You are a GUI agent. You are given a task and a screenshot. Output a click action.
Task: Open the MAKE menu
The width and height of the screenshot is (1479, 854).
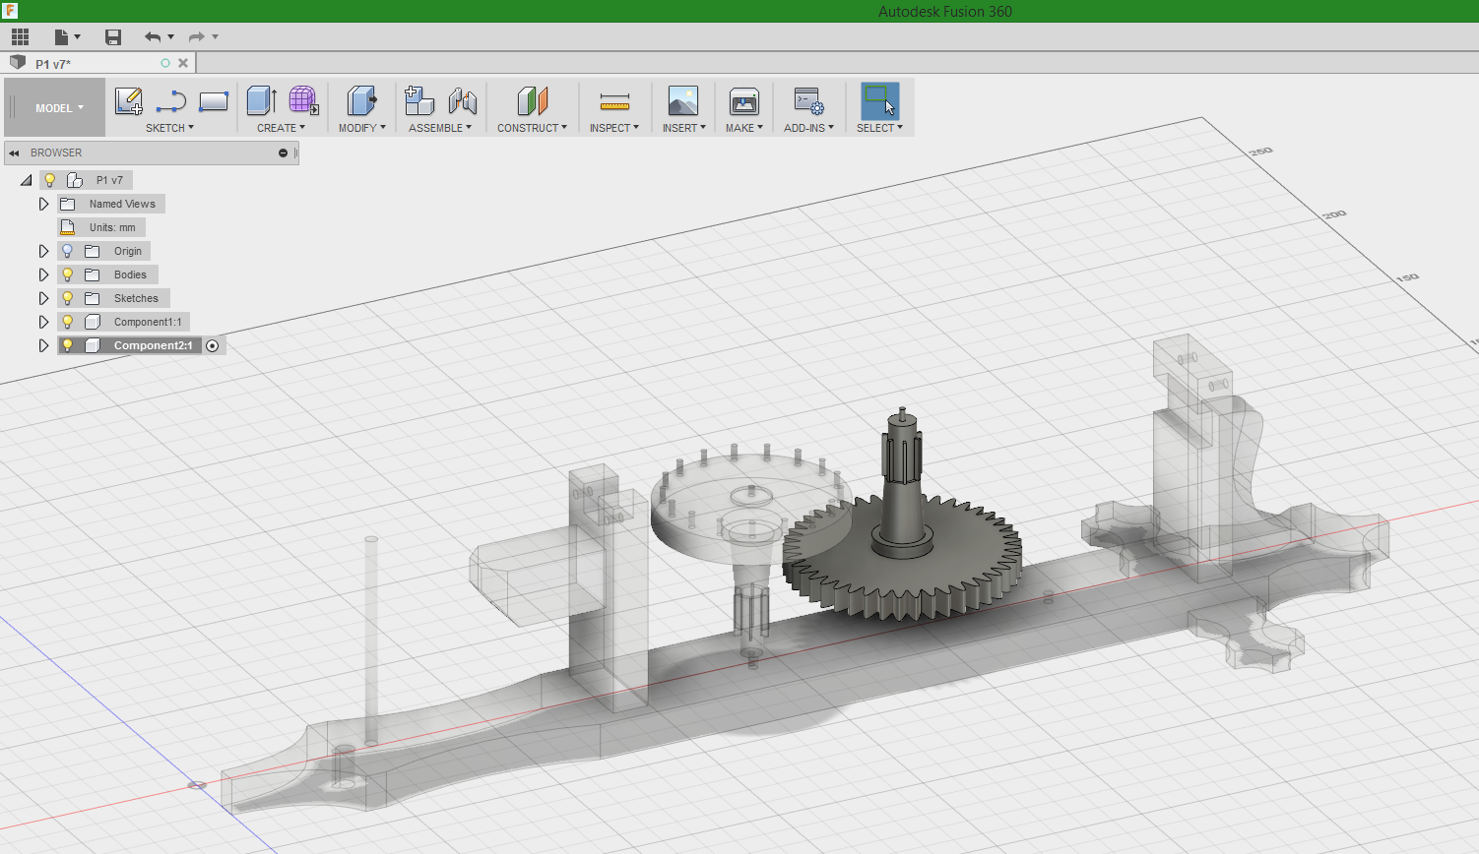pos(744,128)
